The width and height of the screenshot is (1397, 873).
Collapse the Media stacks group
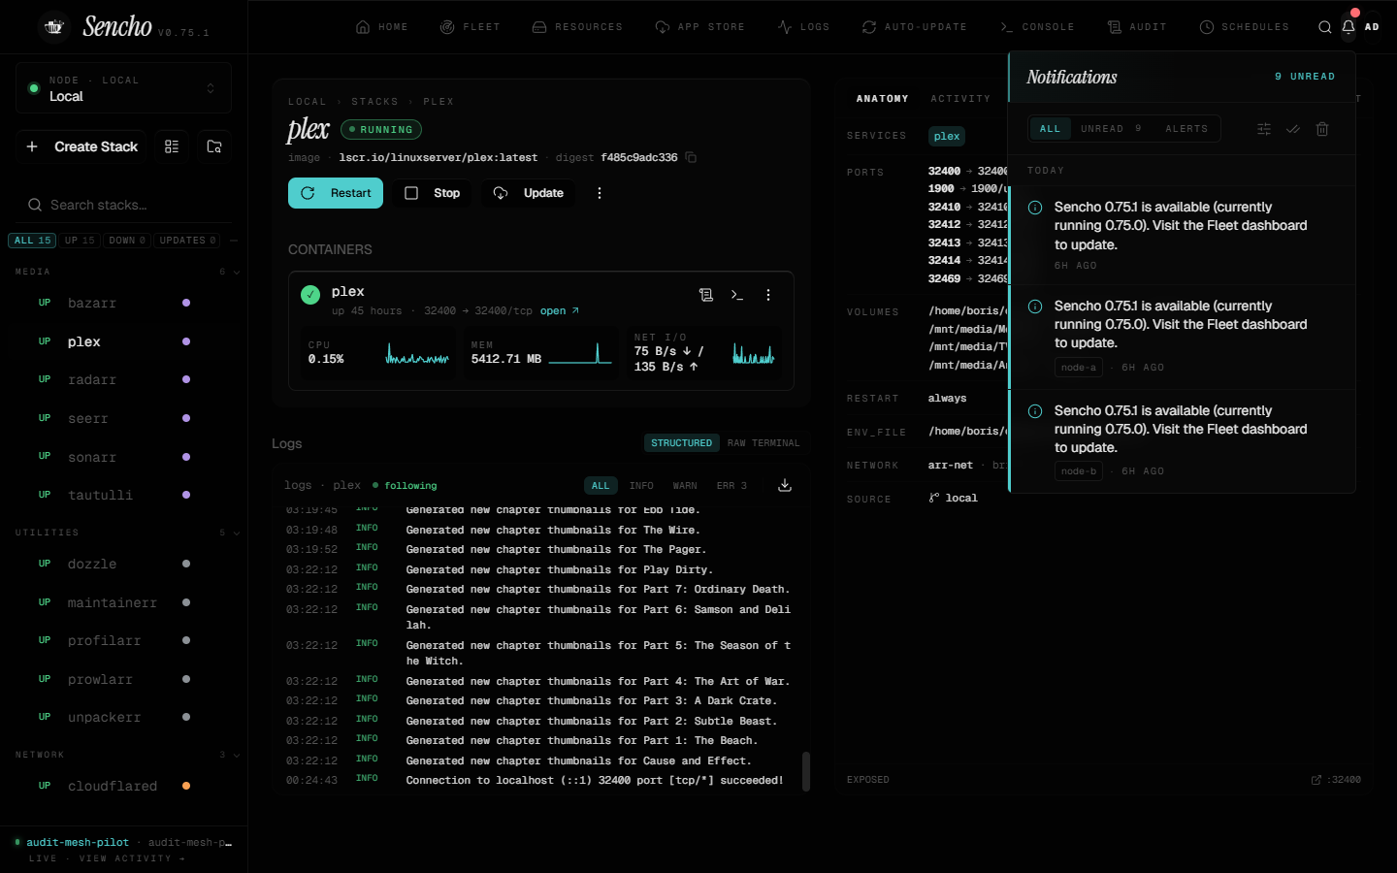point(236,273)
